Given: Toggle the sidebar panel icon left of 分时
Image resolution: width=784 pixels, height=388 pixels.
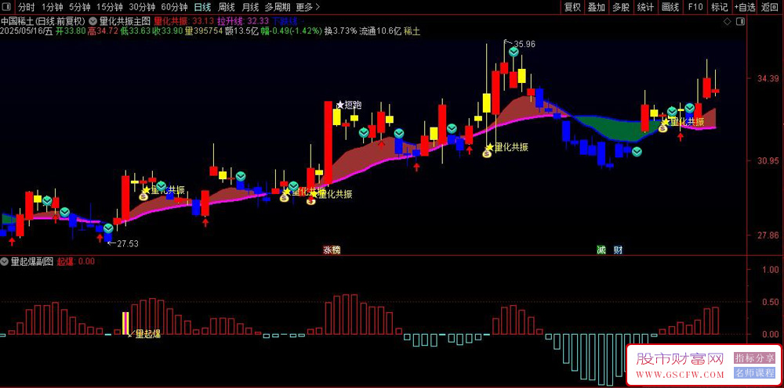Looking at the screenshot, I should point(6,8).
